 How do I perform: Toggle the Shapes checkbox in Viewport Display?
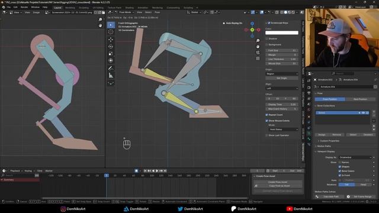[340, 167]
